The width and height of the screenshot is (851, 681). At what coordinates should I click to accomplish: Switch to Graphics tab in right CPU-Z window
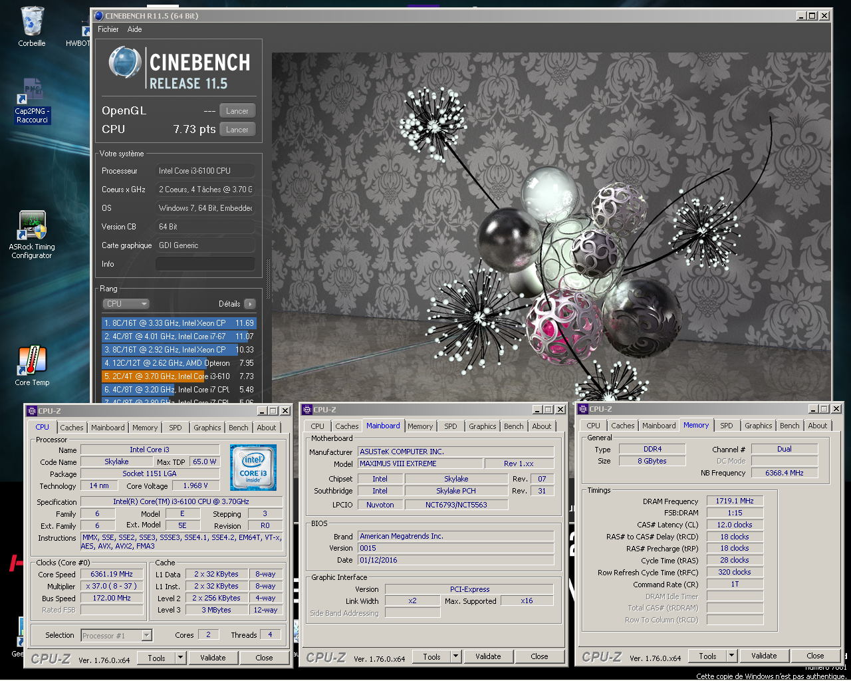[759, 426]
